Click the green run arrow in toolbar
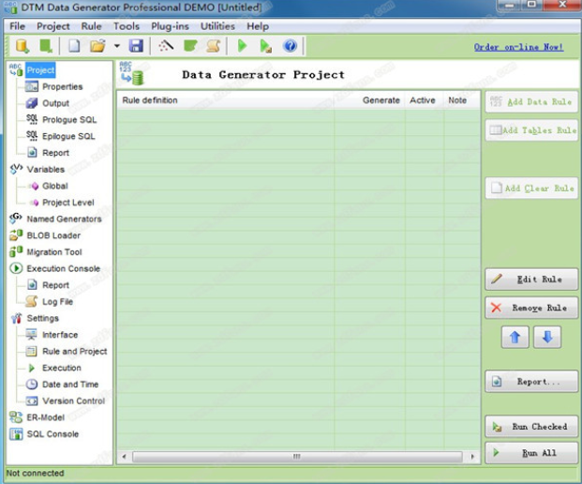Screen dimensions: 582x484 click(x=242, y=46)
